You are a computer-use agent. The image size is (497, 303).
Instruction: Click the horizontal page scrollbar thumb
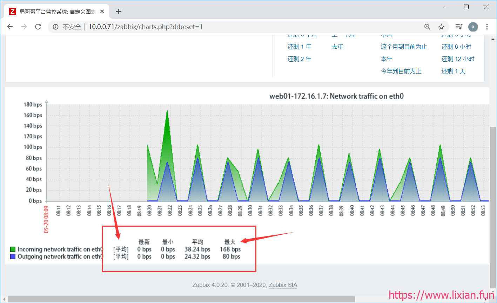coord(181,299)
